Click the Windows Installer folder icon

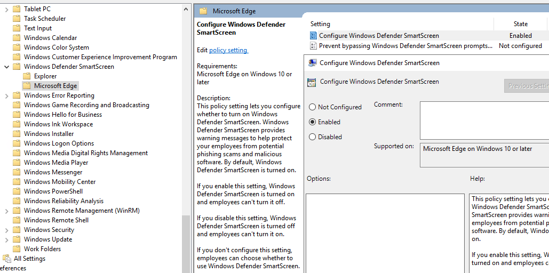click(17, 134)
